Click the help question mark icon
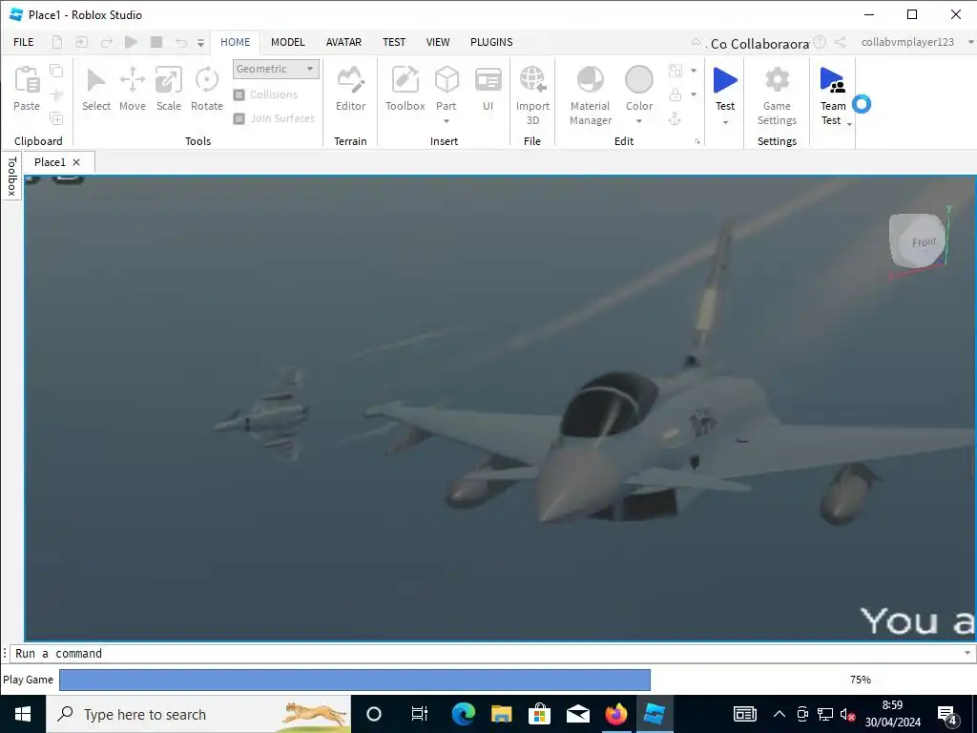 coord(820,42)
